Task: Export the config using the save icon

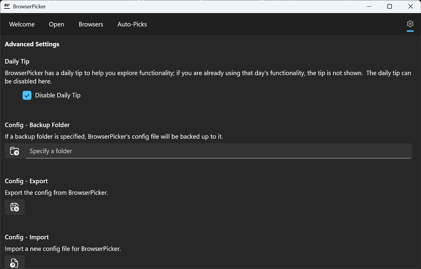Action: click(14, 207)
